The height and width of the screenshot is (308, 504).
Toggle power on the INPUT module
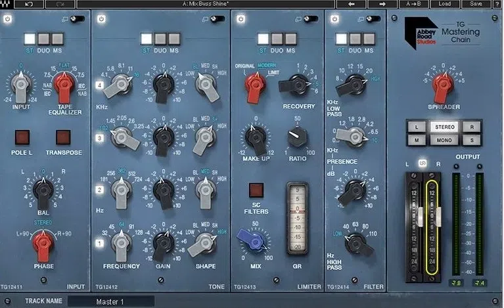7,19
